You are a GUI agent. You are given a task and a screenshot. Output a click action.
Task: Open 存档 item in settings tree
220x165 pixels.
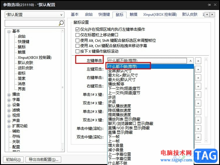(x=16, y=136)
